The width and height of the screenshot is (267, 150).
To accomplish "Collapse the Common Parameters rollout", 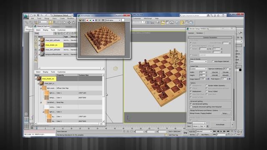I will click(x=210, y=37).
